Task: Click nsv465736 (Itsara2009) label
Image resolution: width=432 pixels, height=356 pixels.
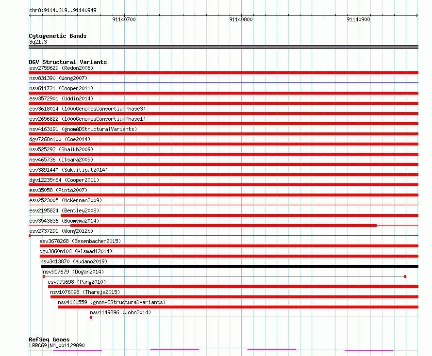Action: [61, 160]
